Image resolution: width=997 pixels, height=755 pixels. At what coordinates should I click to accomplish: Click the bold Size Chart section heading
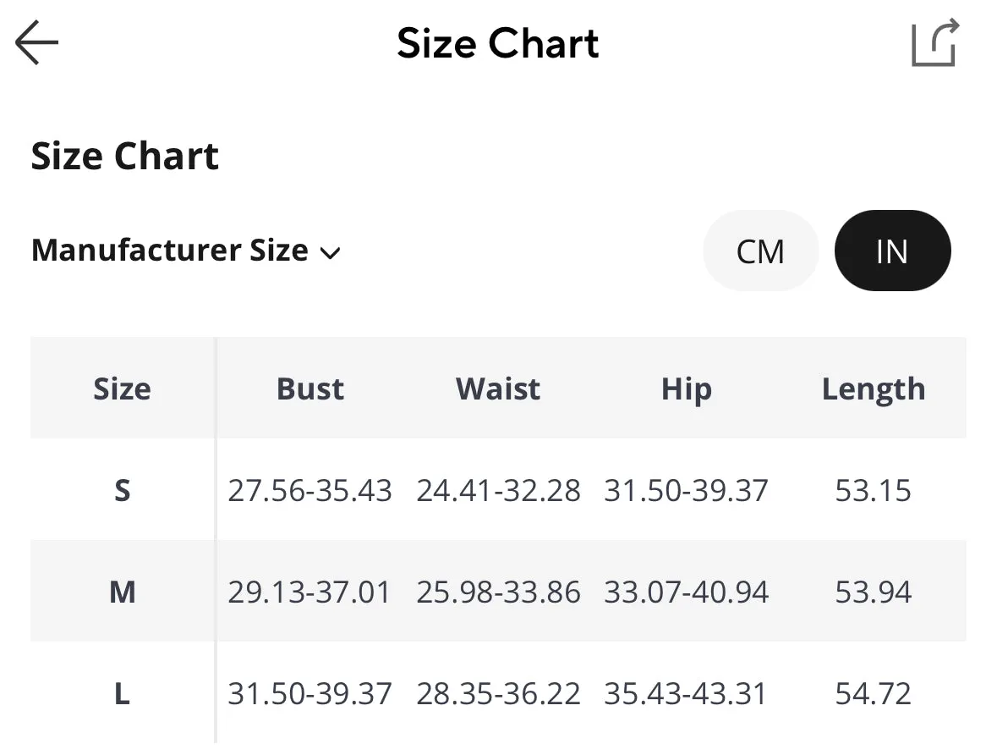coord(124,156)
